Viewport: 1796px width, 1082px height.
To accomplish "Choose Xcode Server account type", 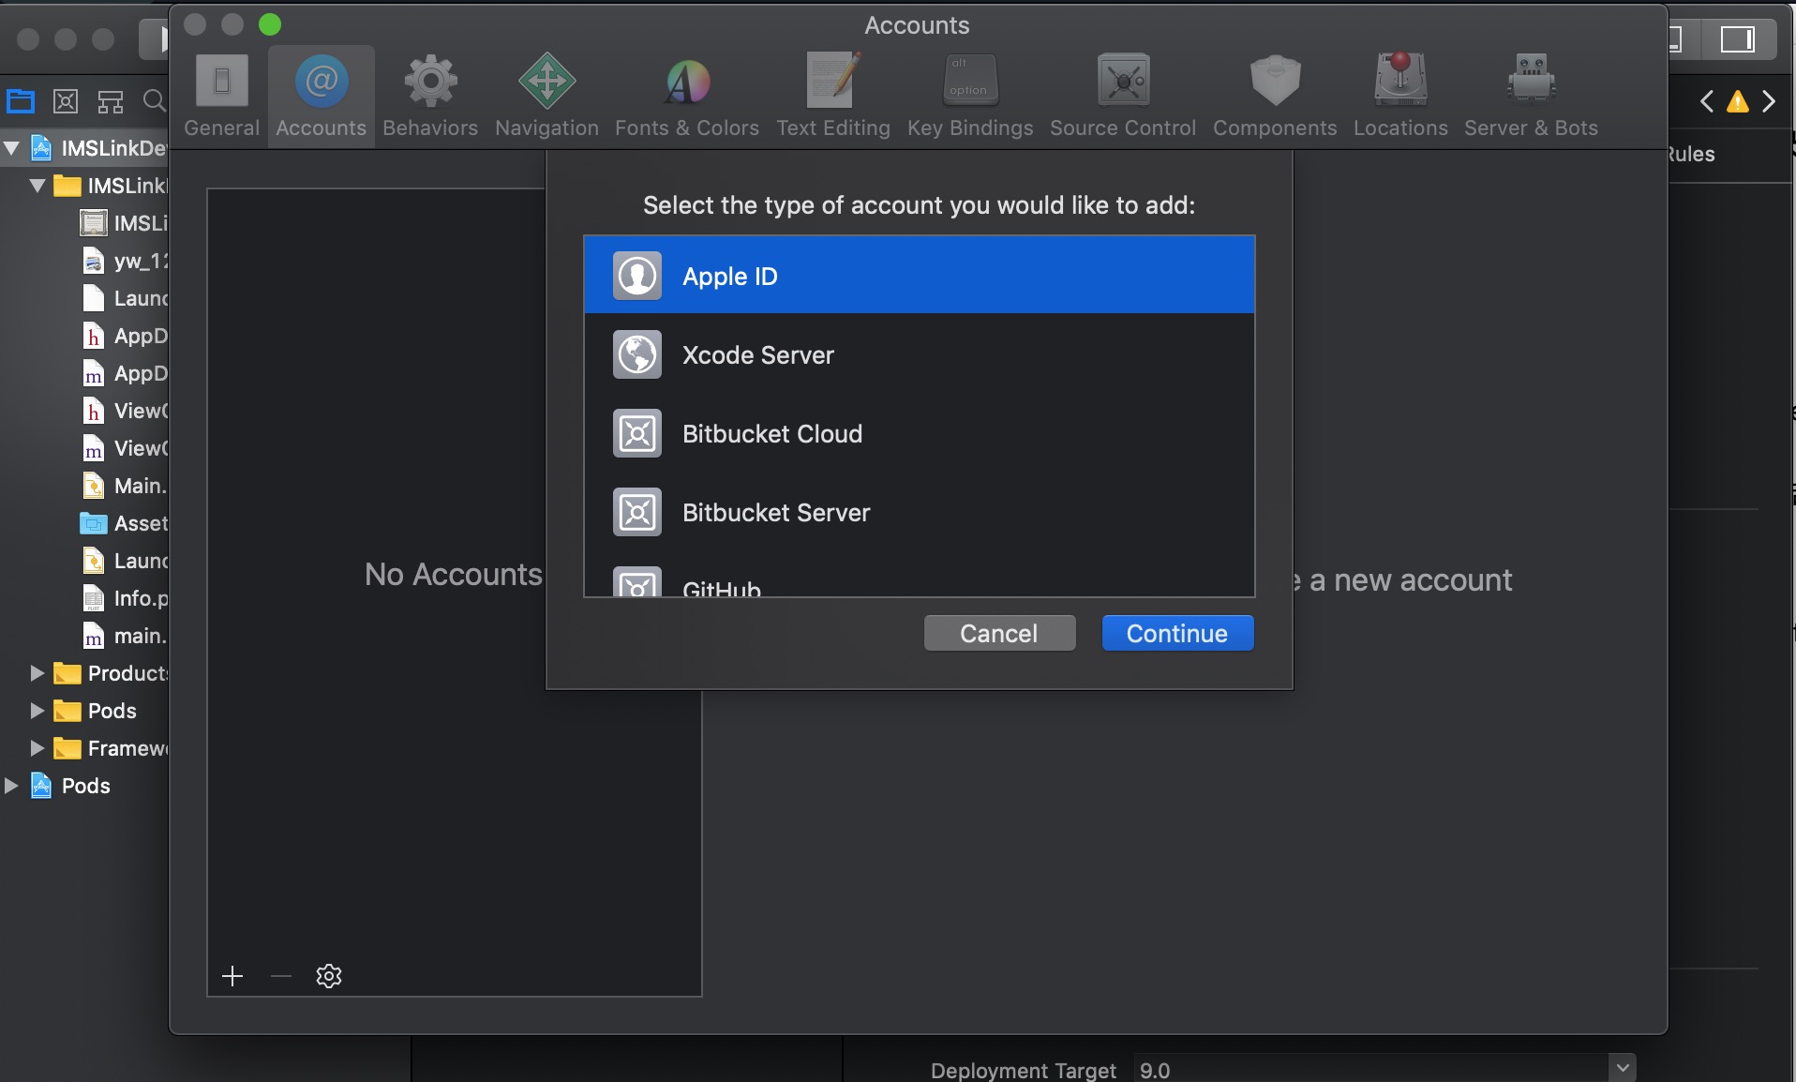I will click(919, 354).
